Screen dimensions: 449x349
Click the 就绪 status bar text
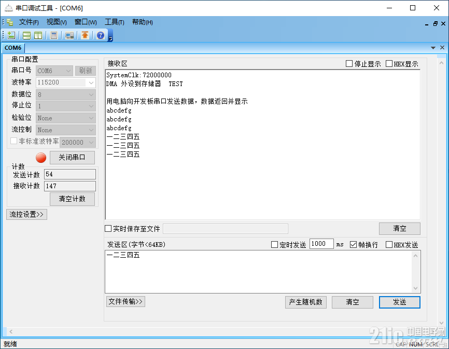[10, 344]
